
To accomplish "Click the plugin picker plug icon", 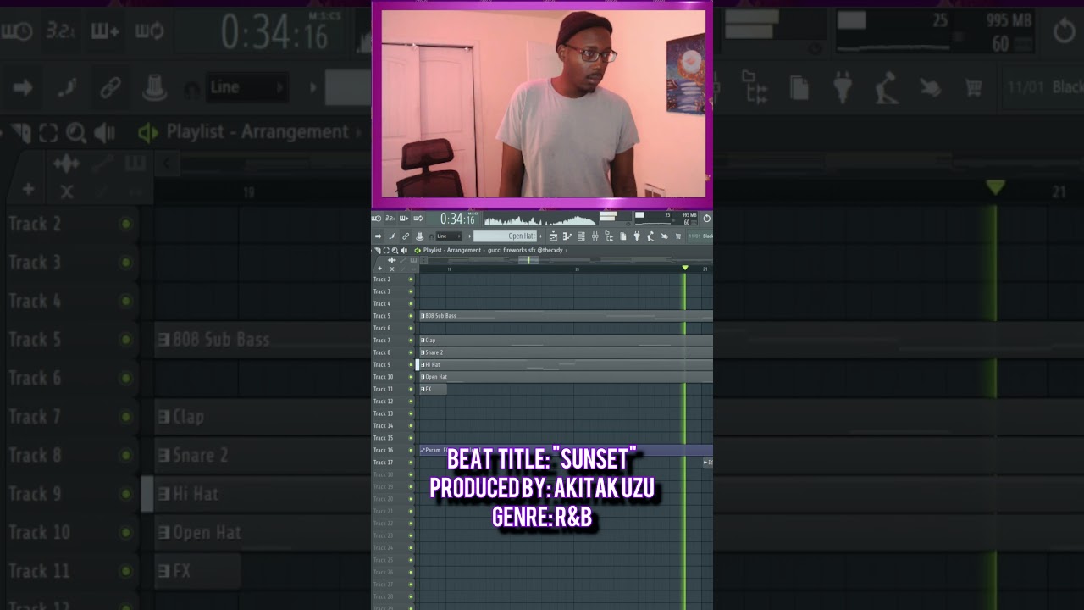I will [637, 236].
